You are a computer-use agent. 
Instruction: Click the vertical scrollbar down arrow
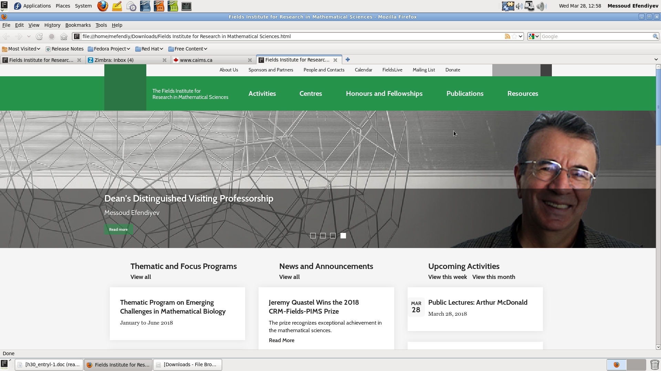pos(658,347)
